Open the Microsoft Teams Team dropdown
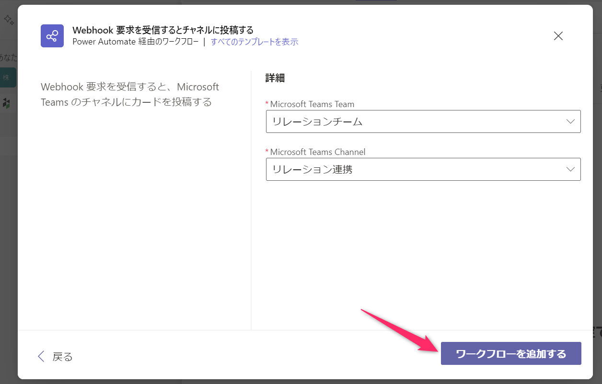This screenshot has width=602, height=384. (x=423, y=121)
